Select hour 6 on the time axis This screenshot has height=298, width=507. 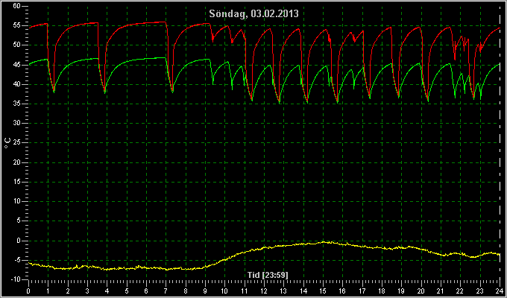pyautogui.click(x=146, y=291)
